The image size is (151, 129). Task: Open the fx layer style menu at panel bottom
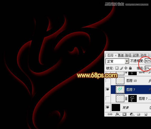117,114
